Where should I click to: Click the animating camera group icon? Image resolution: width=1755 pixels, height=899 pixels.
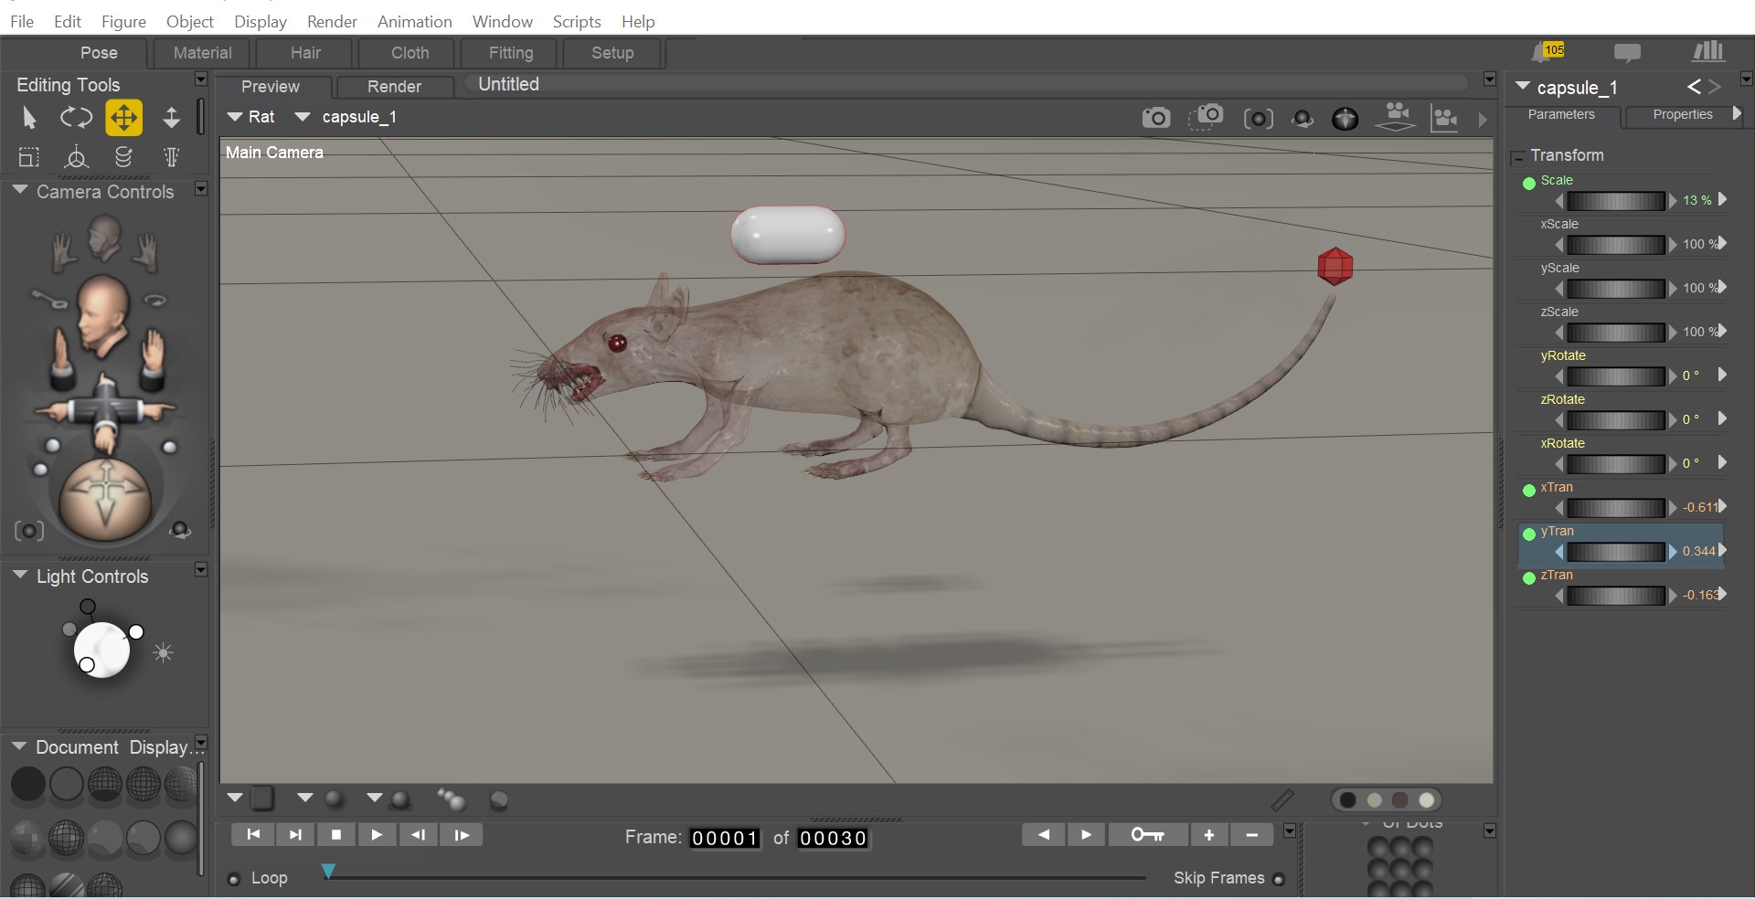click(x=1396, y=116)
